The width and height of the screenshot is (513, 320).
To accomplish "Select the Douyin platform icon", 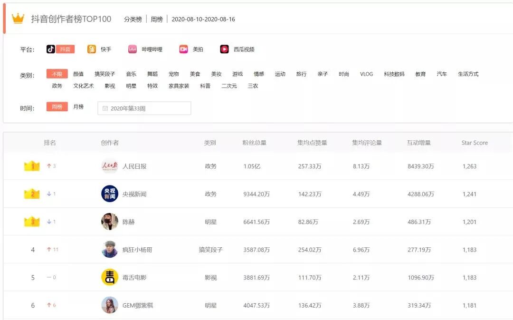I will (x=51, y=49).
